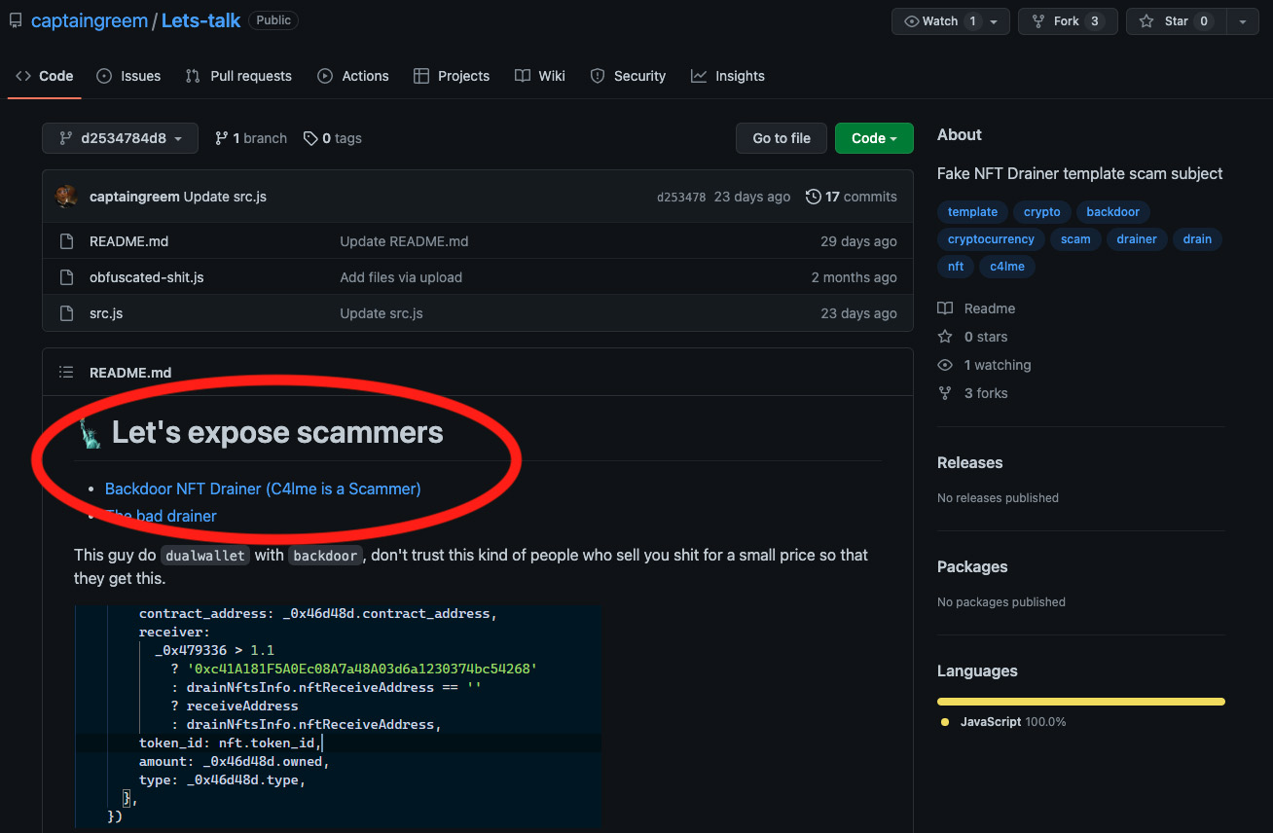Click the Insights graph icon
This screenshot has width=1273, height=833.
[699, 76]
